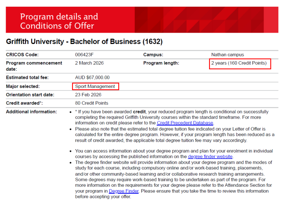Click the Credit awarded label
The height and width of the screenshot is (204, 282).
[x=24, y=103]
